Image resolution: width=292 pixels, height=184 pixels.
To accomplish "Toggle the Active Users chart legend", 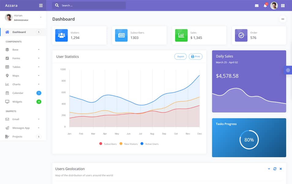I will (x=150, y=144).
